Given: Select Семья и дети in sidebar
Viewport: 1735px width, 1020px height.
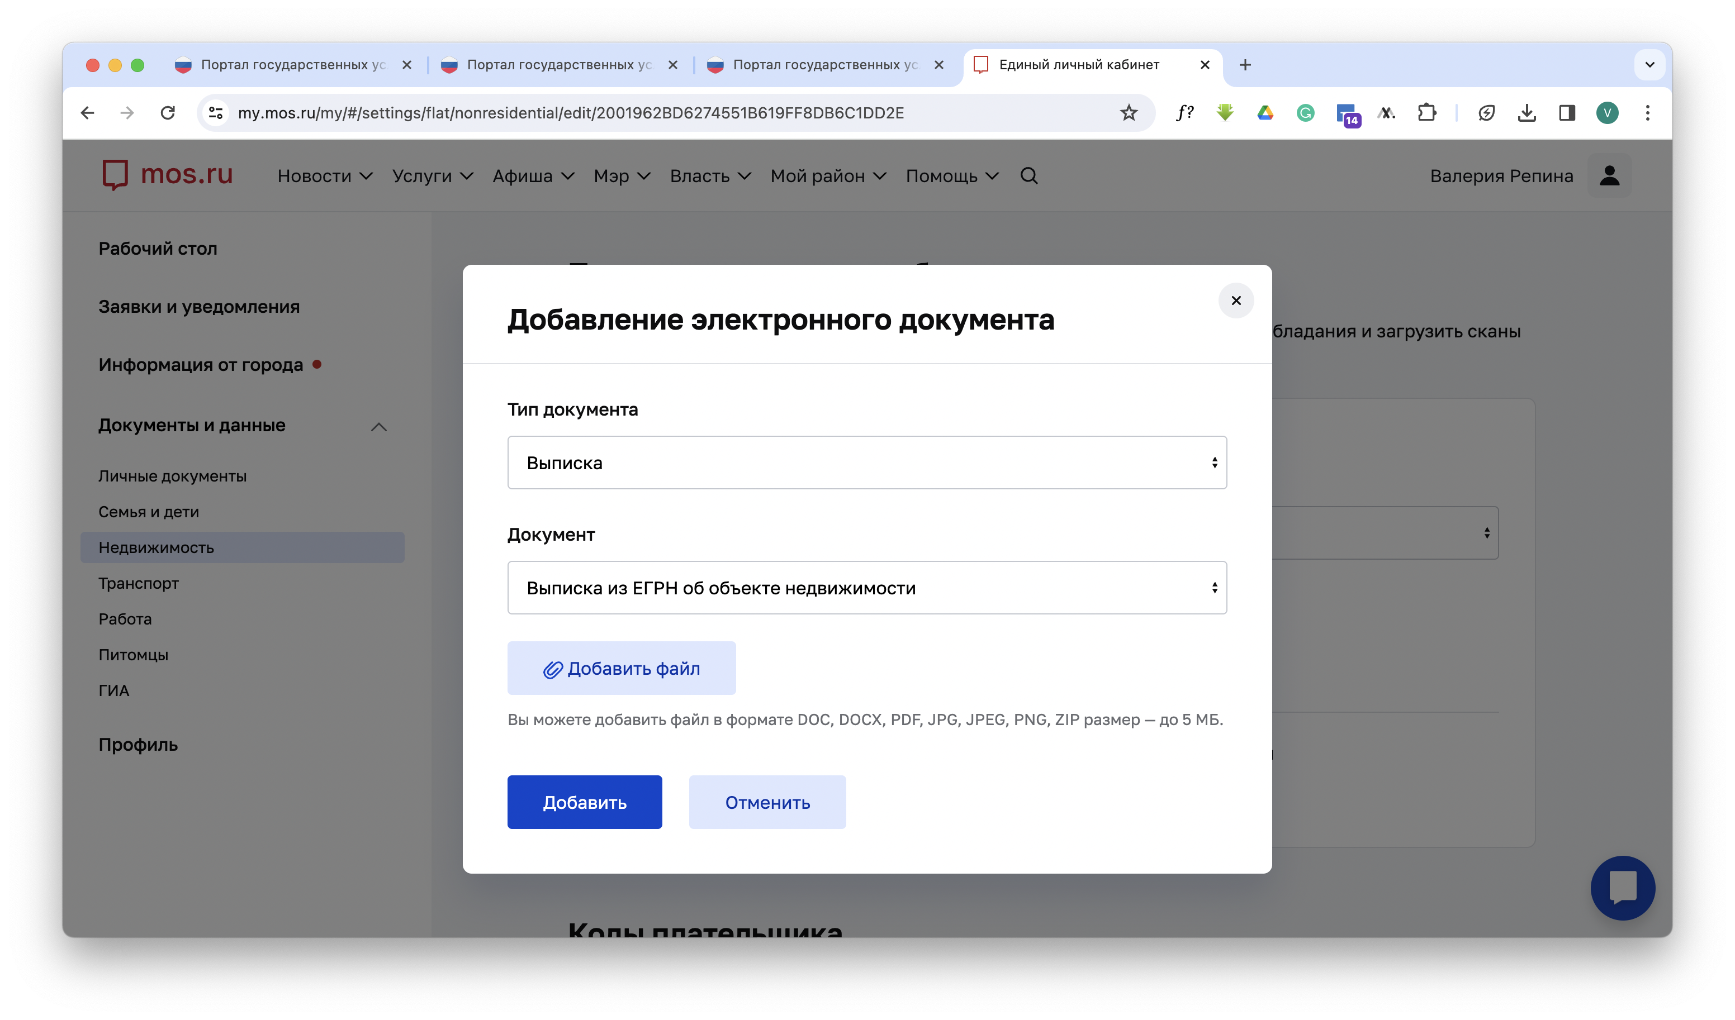Looking at the screenshot, I should pyautogui.click(x=149, y=512).
